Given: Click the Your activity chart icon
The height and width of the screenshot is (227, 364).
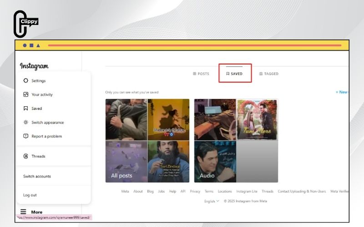Looking at the screenshot, I should (26, 94).
